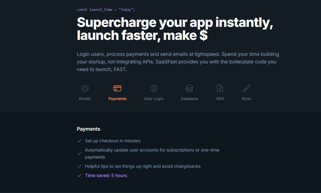
Task: Click the Emails at-sign icon
Action: (x=85, y=88)
